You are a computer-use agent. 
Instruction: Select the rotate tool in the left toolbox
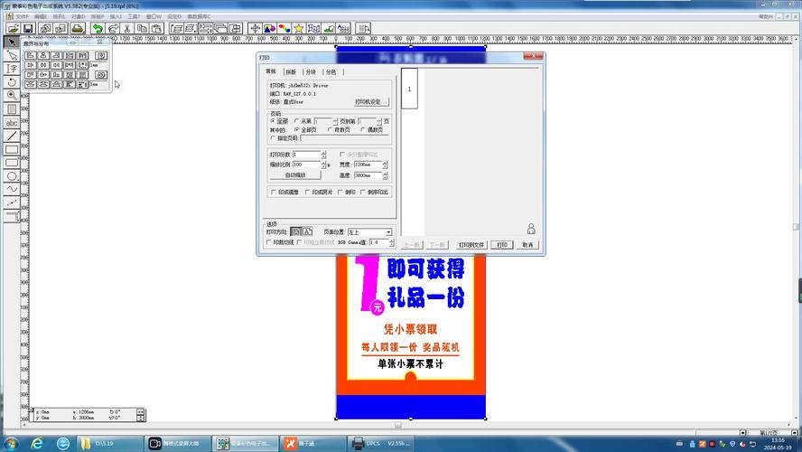[12, 82]
